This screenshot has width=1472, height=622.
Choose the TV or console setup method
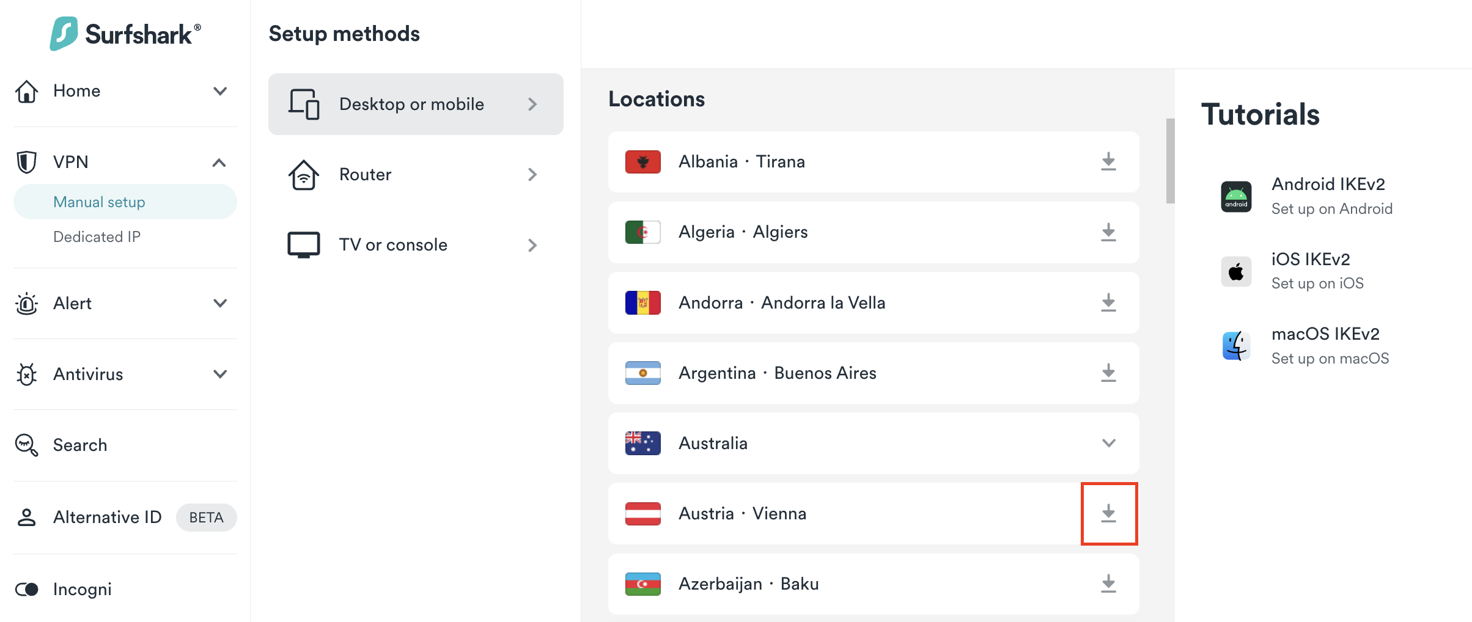(x=415, y=245)
